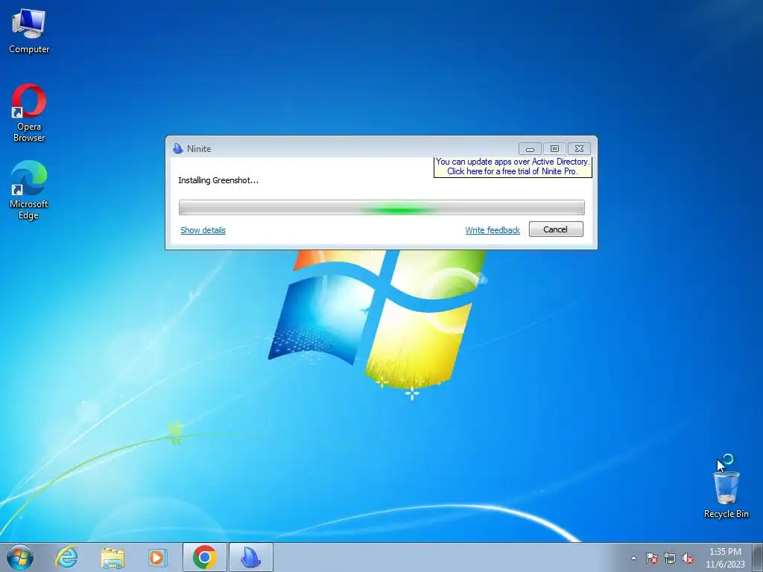Screen dimensions: 763x572
Task: Click the "Installing Greenshot..." status text
Action: click(218, 180)
